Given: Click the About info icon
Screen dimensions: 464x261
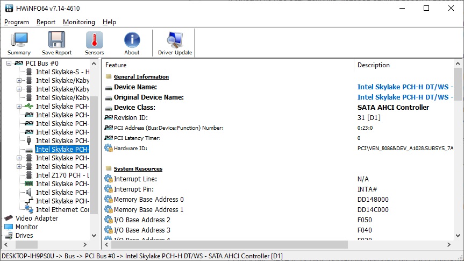Looking at the screenshot, I should point(132,43).
